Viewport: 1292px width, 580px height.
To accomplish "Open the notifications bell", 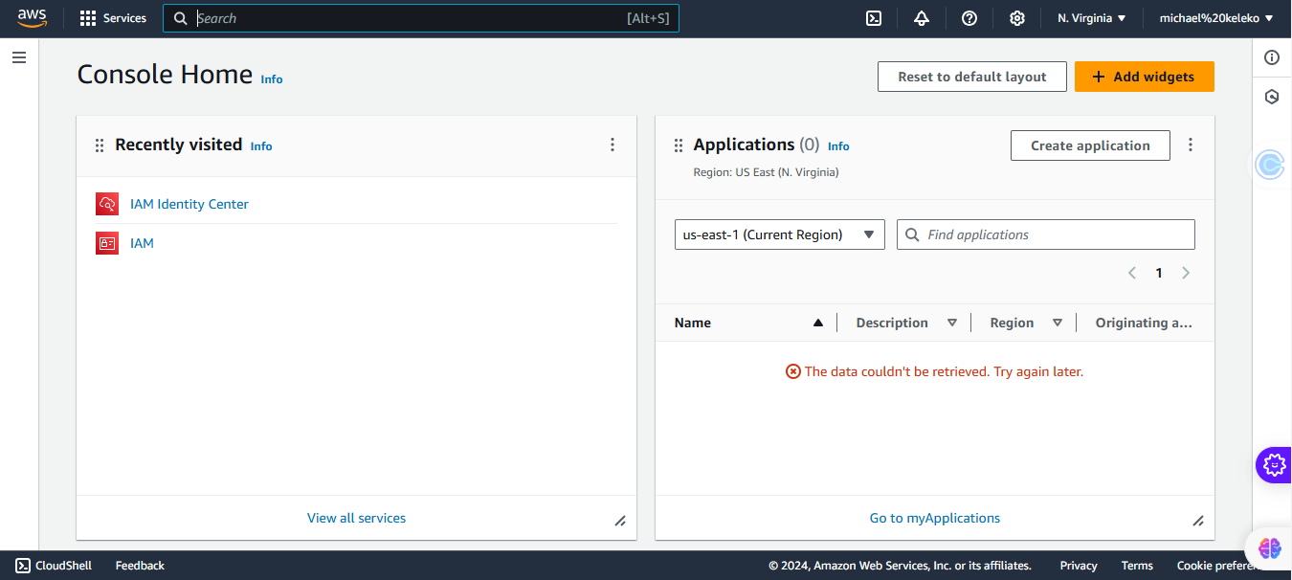I will (x=922, y=18).
